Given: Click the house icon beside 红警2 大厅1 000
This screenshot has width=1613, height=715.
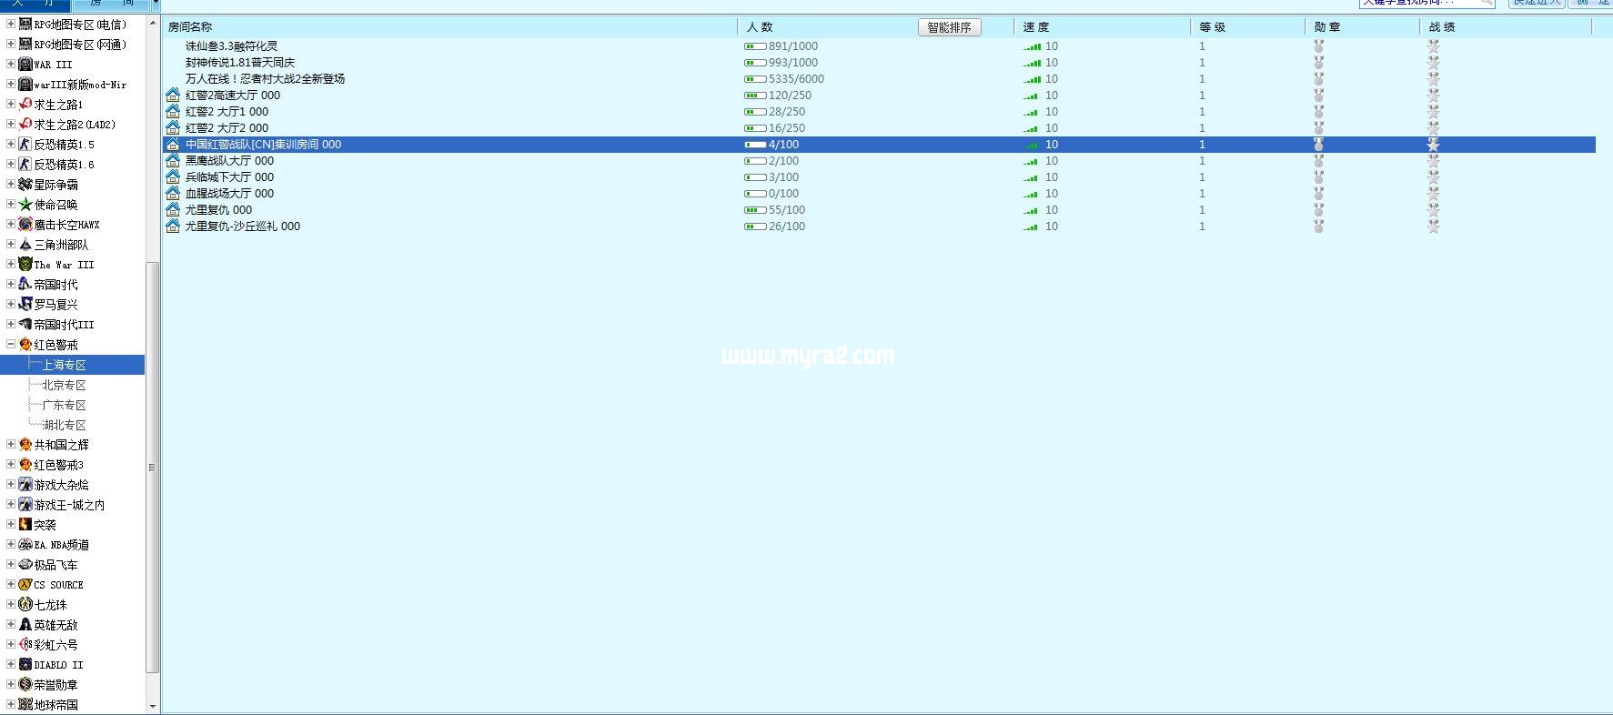Looking at the screenshot, I should 173,112.
